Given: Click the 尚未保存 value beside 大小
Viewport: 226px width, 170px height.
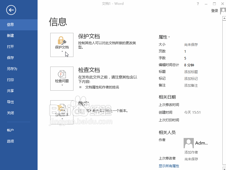Looking at the screenshot, I should [x=191, y=45].
